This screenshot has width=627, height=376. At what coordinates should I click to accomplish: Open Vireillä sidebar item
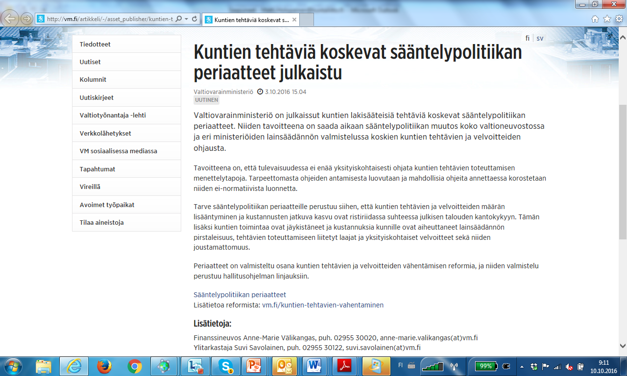point(126,187)
